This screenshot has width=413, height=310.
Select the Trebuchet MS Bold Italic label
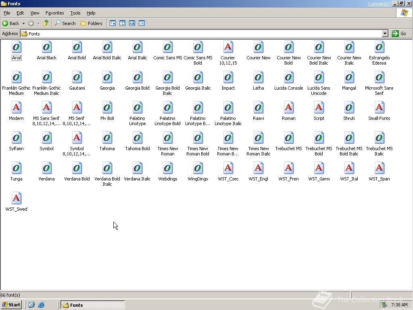[x=349, y=151]
